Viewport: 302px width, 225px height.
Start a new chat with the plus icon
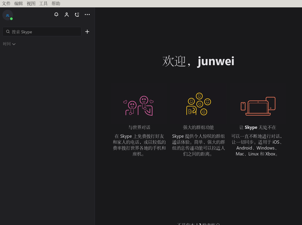coord(87,32)
